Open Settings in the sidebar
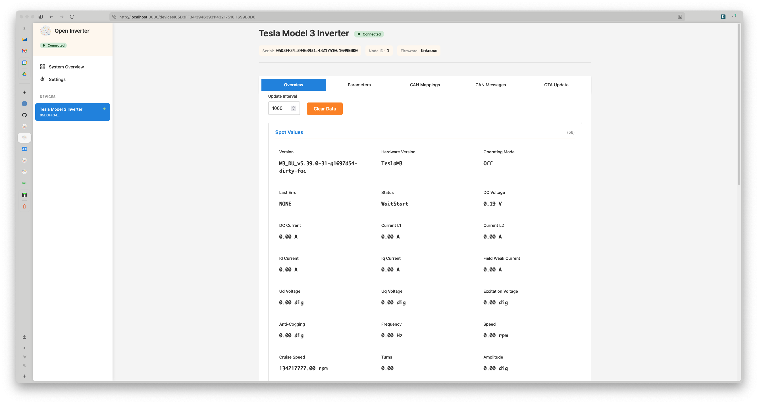This screenshot has width=759, height=404. pos(57,79)
